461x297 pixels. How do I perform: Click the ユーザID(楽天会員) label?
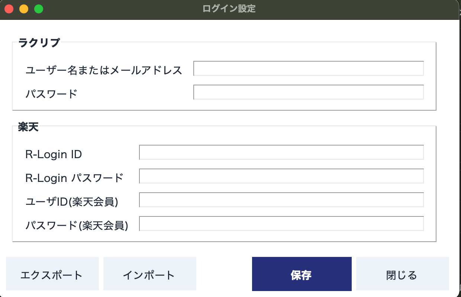coord(72,202)
